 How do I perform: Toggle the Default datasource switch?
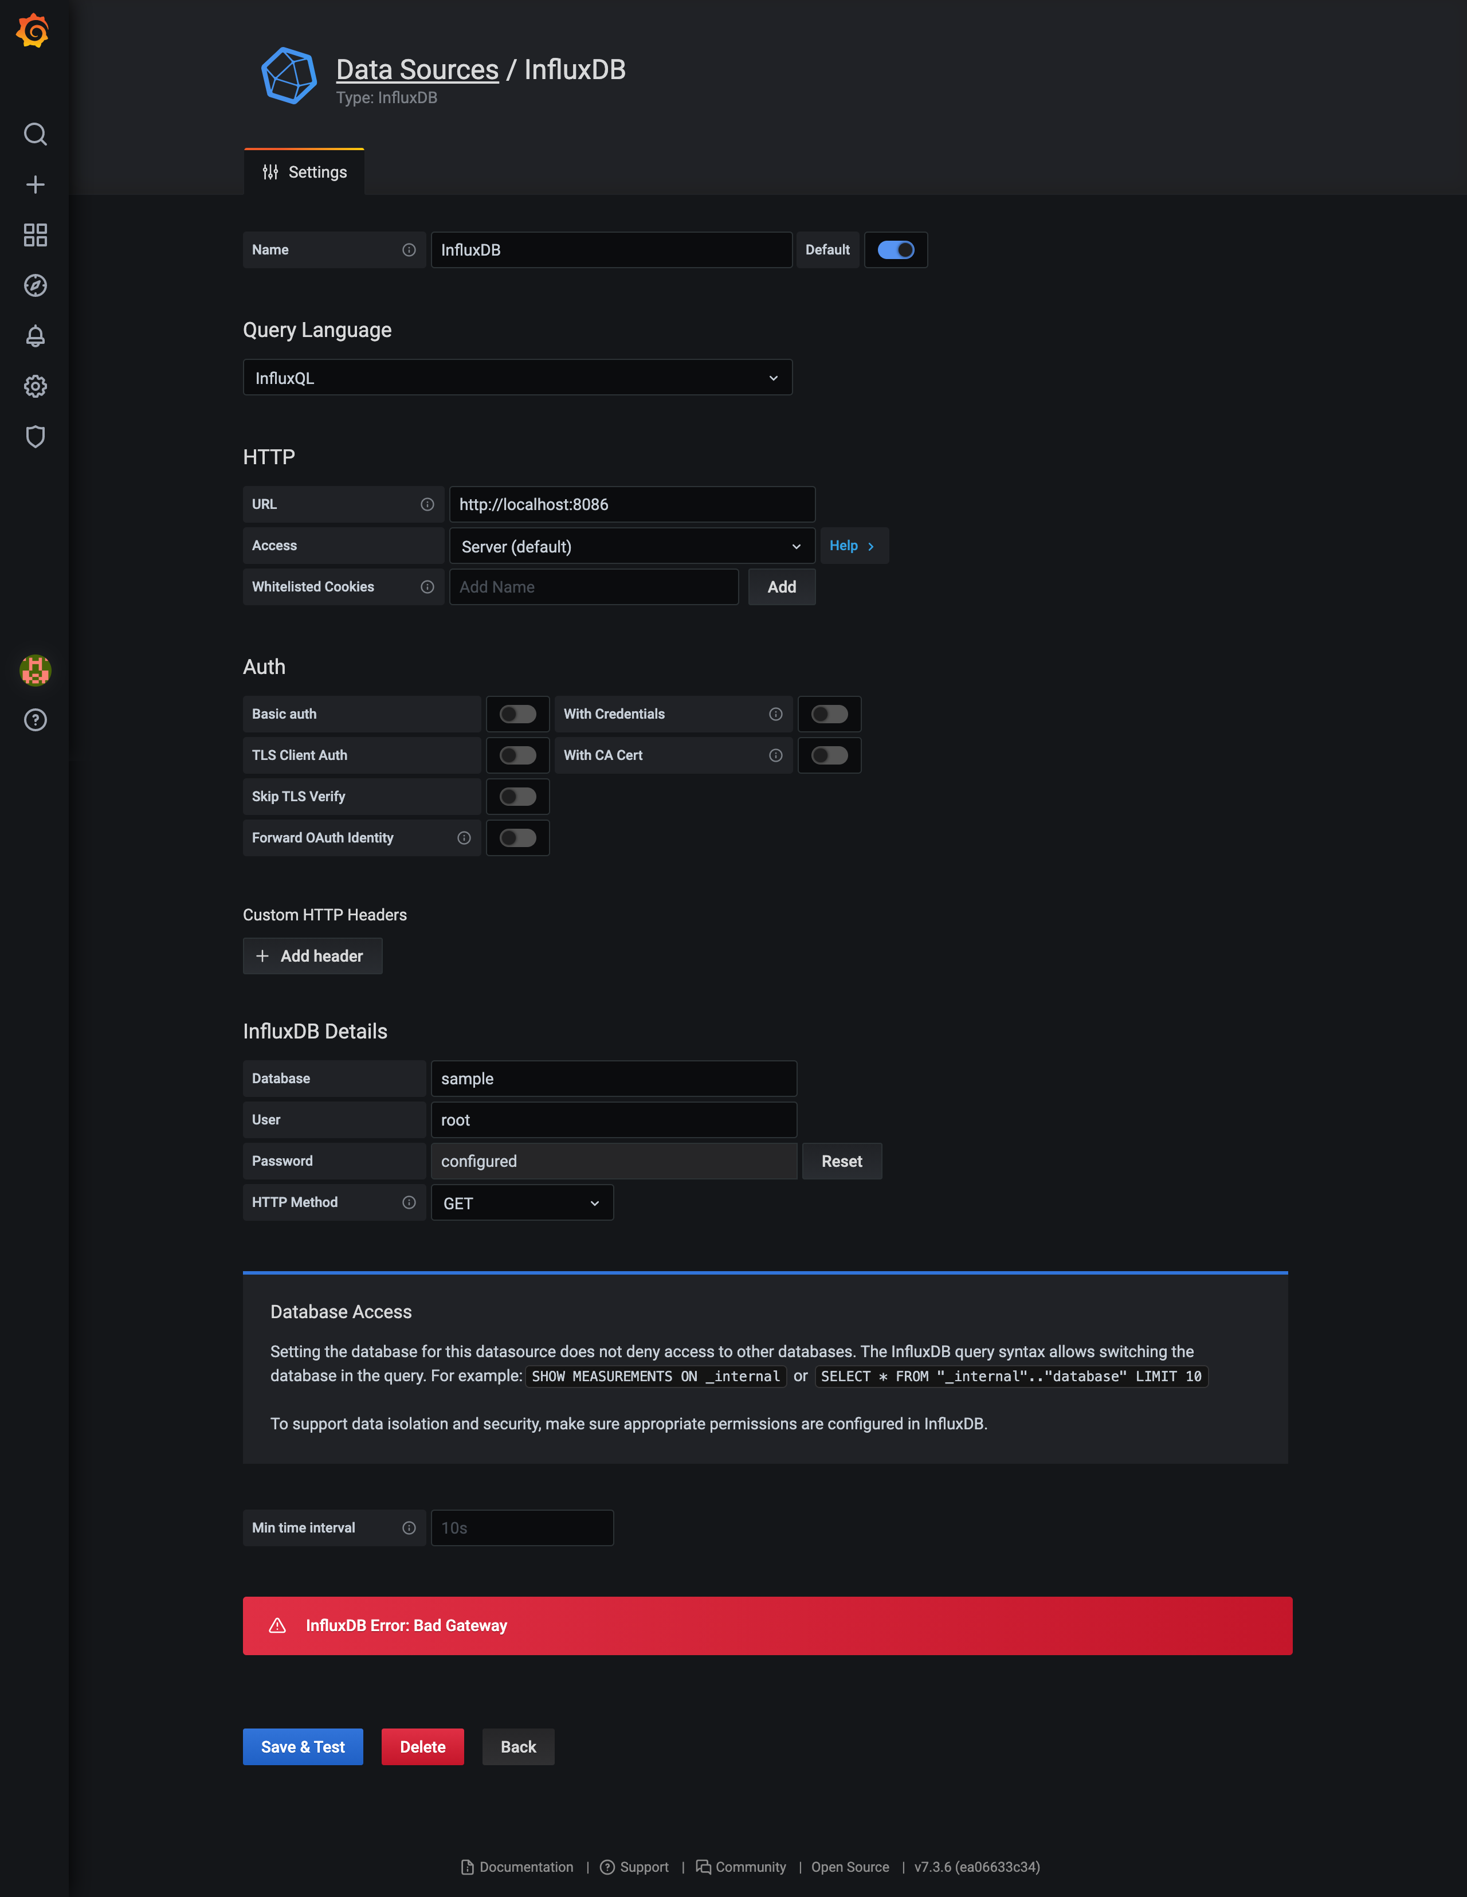pos(896,250)
